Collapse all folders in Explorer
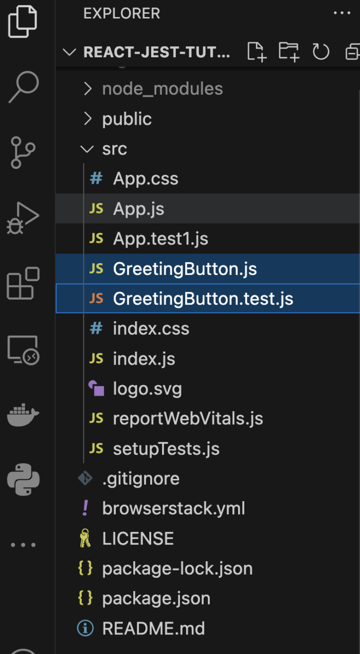The height and width of the screenshot is (654, 360). click(352, 51)
